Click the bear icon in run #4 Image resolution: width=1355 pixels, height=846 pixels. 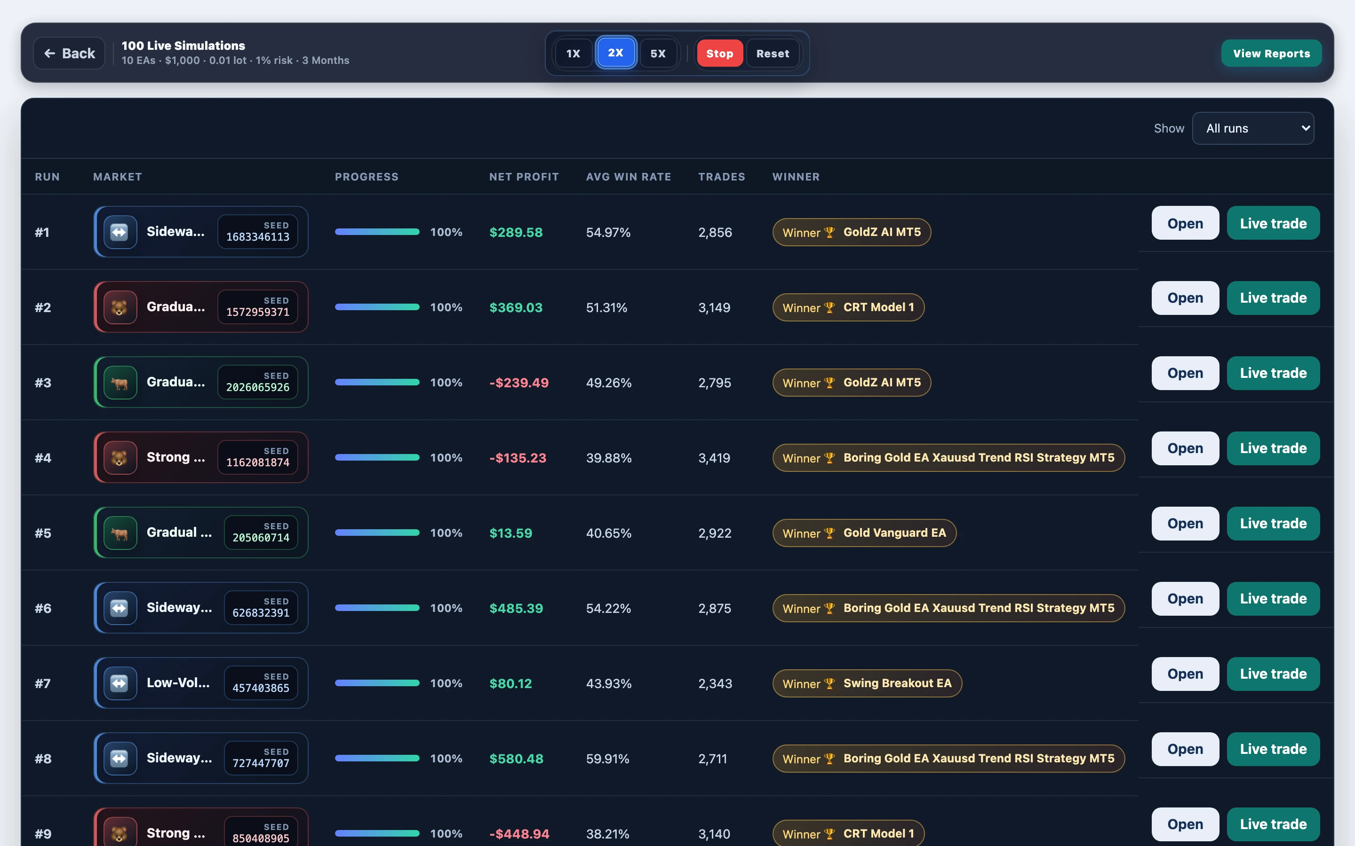pos(120,458)
